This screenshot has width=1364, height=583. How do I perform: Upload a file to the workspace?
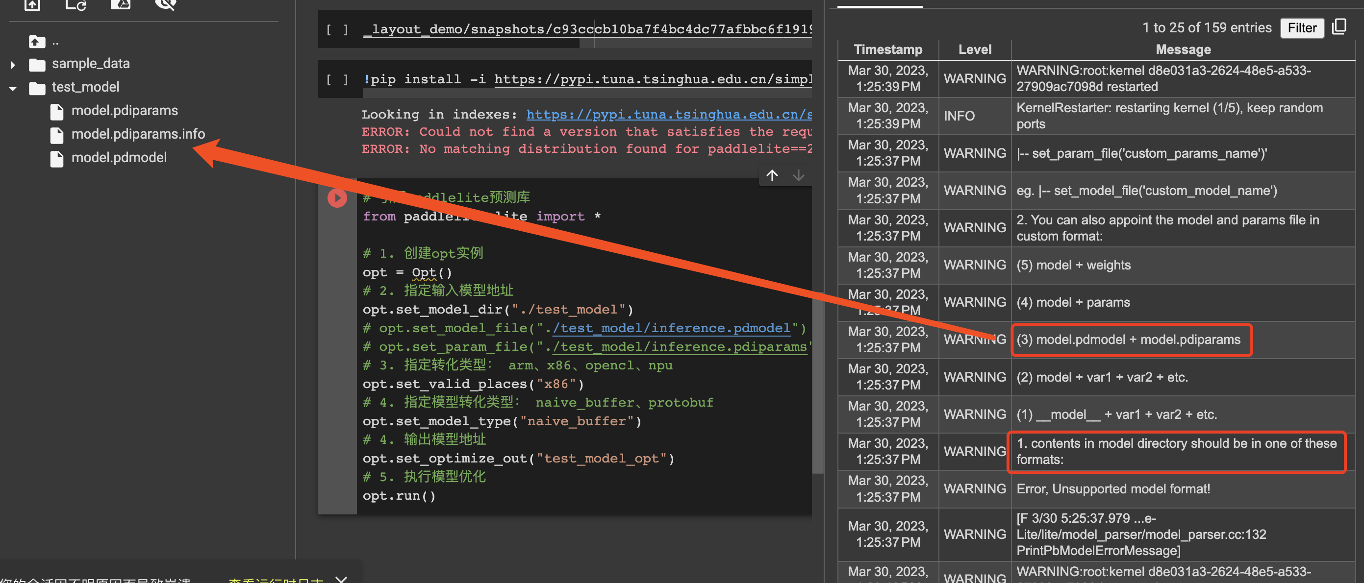click(x=32, y=5)
